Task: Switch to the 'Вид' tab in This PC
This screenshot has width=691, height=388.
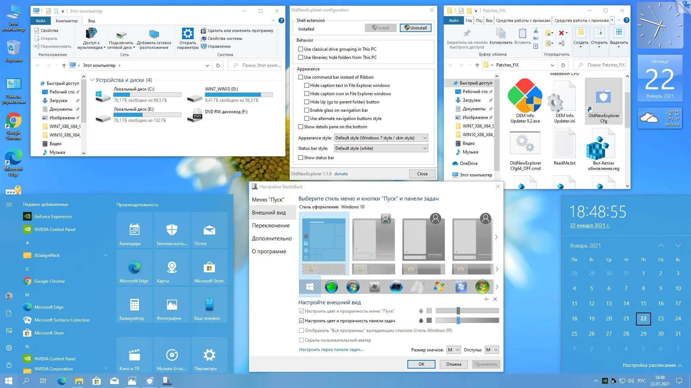Action: [92, 21]
